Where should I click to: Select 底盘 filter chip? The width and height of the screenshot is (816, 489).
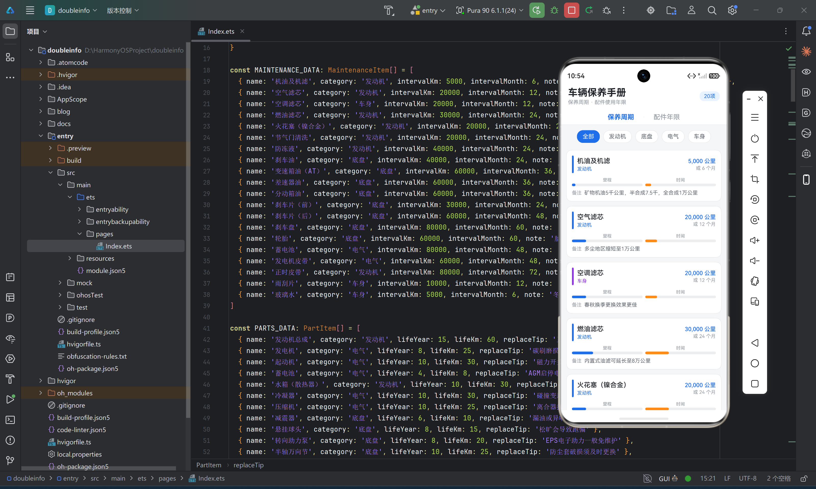[x=646, y=136]
